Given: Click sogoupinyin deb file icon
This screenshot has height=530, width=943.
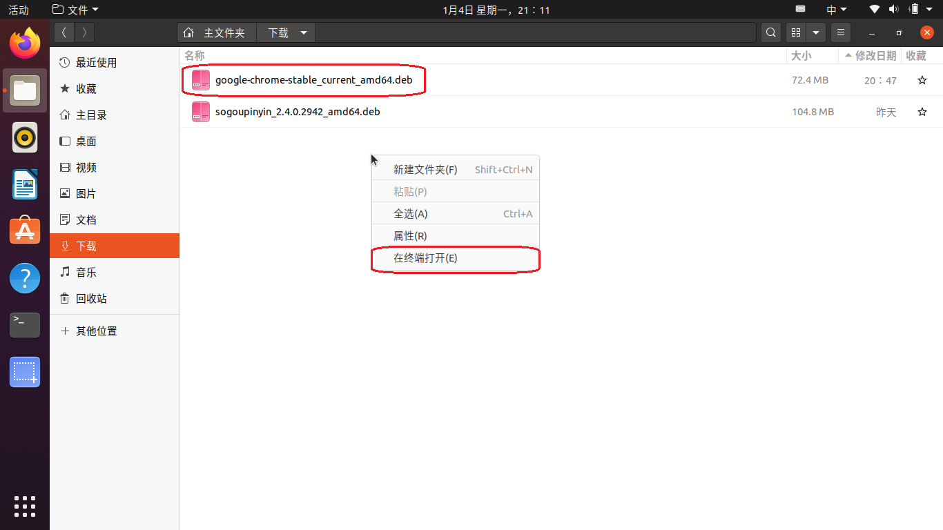Looking at the screenshot, I should (x=201, y=112).
